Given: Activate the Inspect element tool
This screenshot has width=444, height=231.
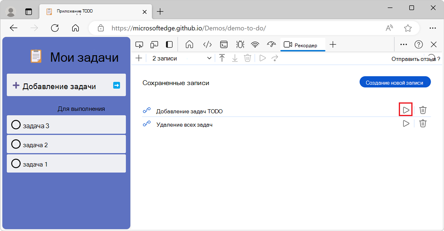Looking at the screenshot, I should tap(139, 44).
